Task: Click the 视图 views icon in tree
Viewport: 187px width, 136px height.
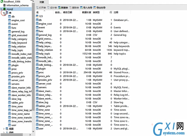Action: tap(7, 129)
